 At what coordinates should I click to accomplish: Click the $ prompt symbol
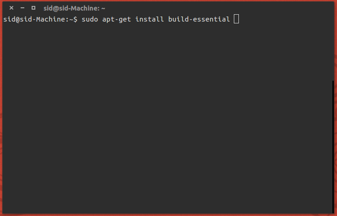76,19
